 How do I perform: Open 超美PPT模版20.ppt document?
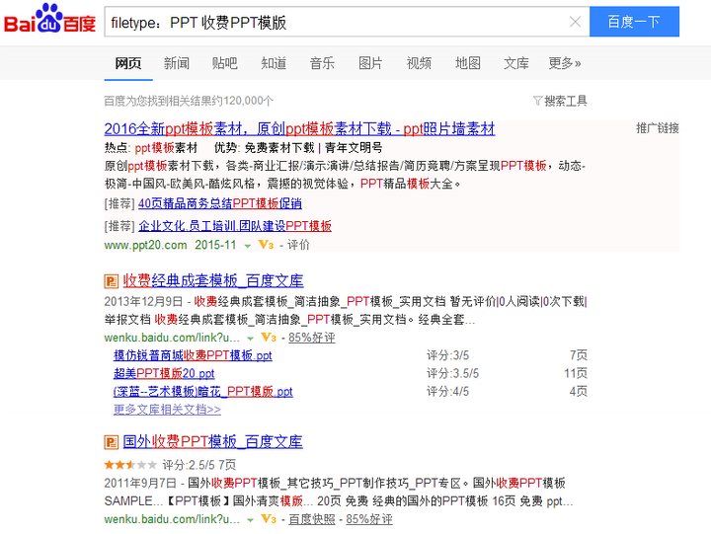[164, 373]
